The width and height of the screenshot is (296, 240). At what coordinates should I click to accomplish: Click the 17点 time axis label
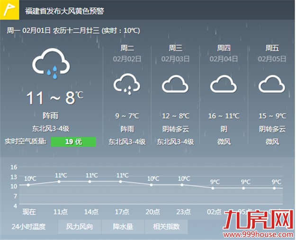(122, 212)
